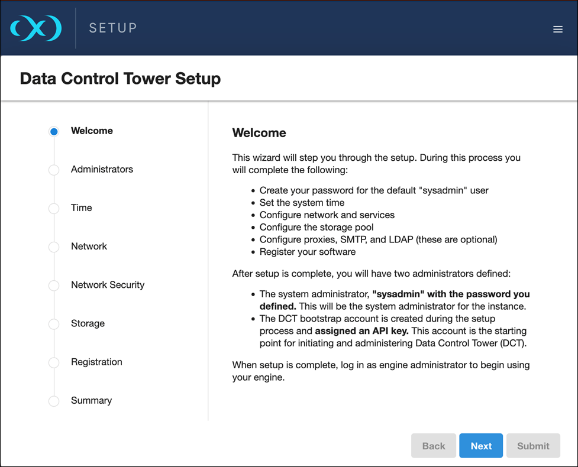
Task: Open the Network step label
Action: 89,247
